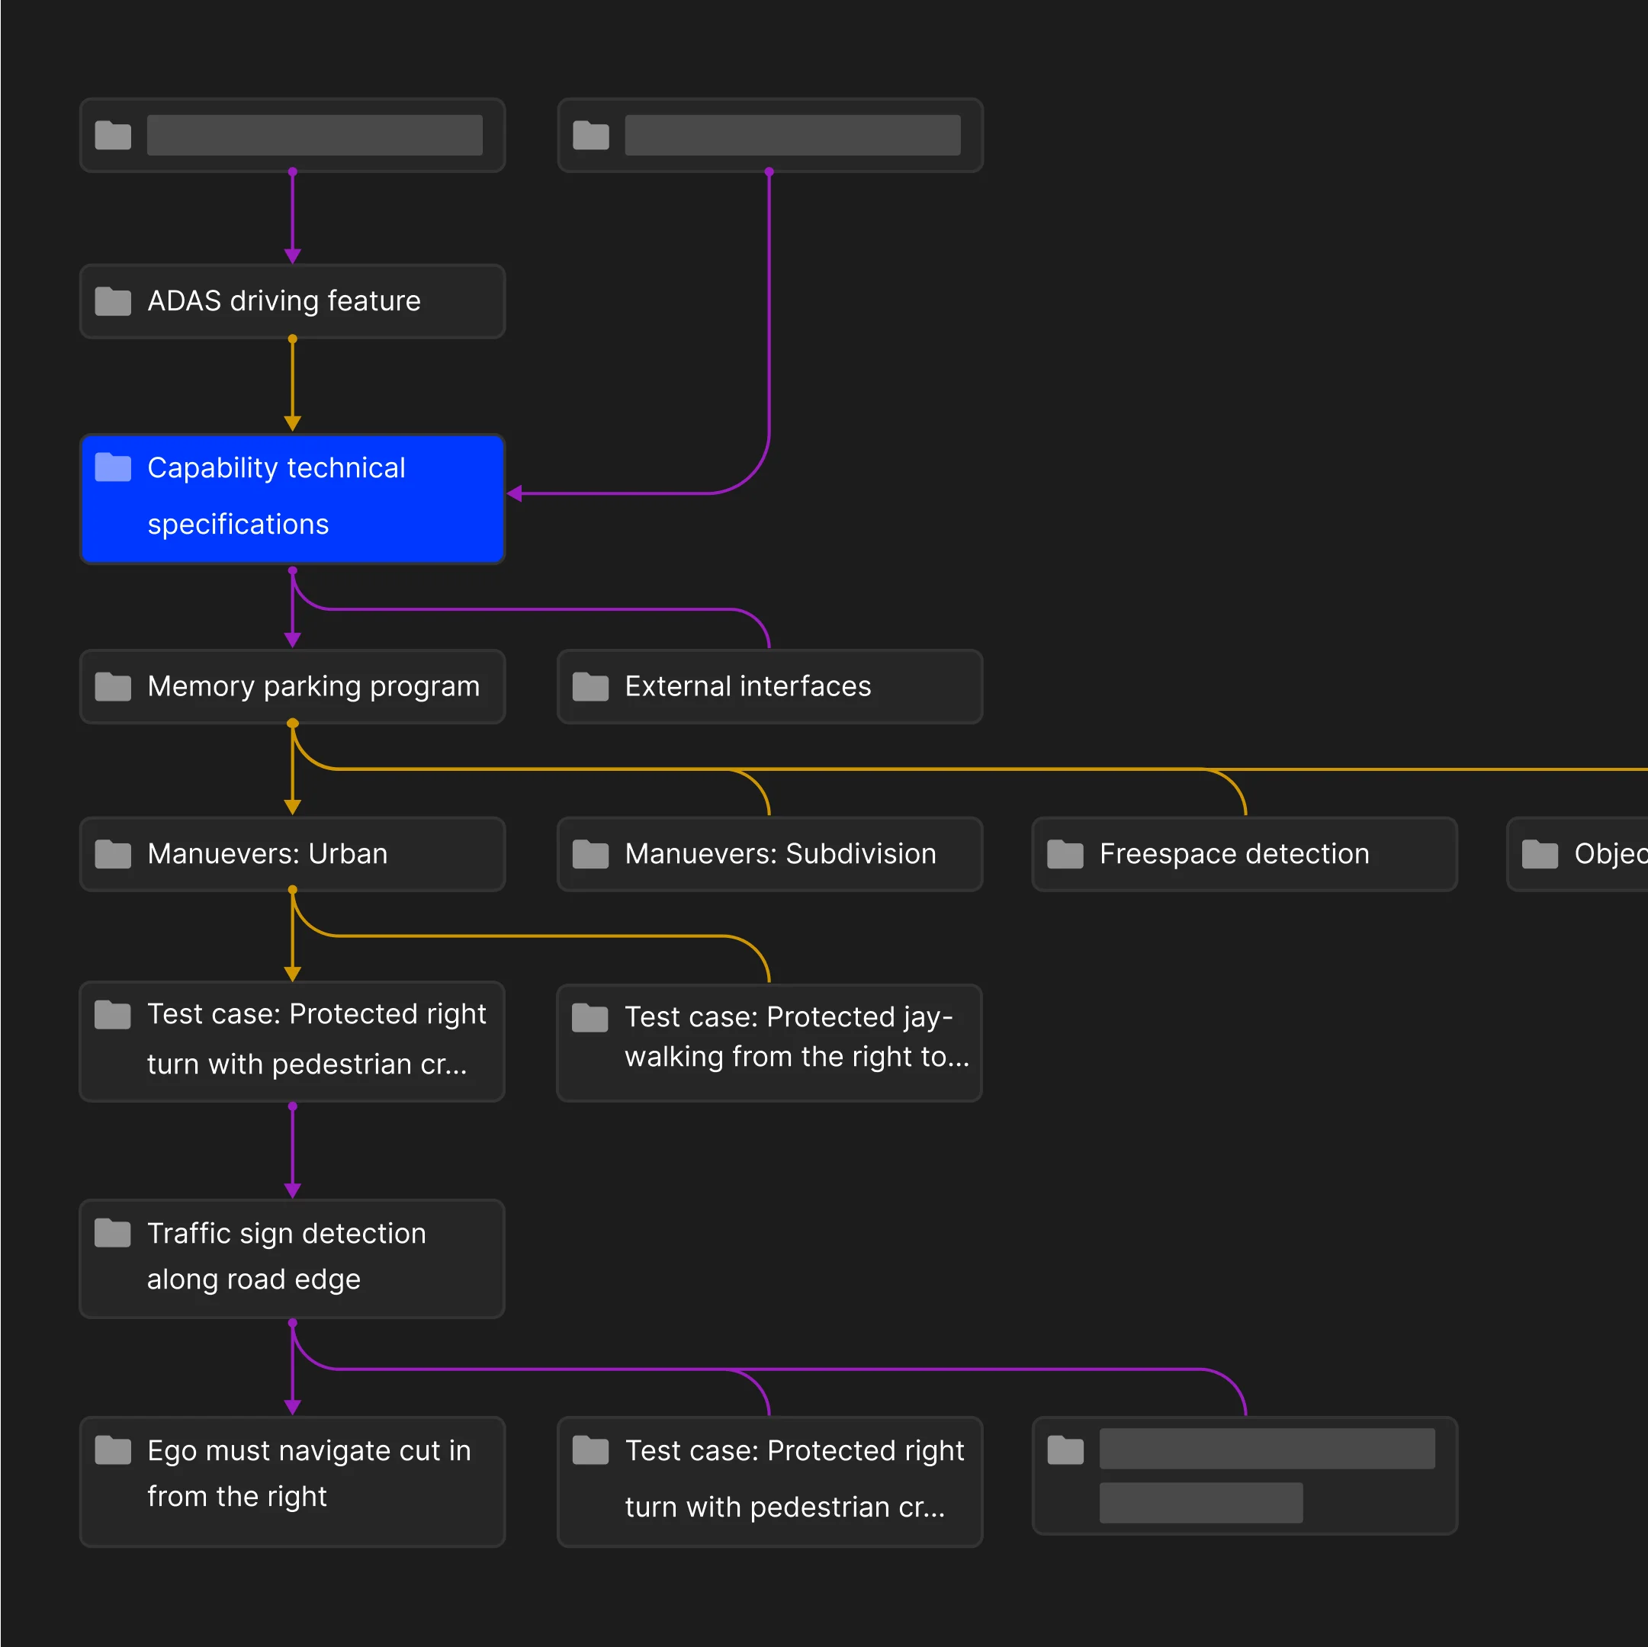This screenshot has height=1647, width=1648.
Task: Open Test case: Protected jay-walking node
Action: point(768,1042)
